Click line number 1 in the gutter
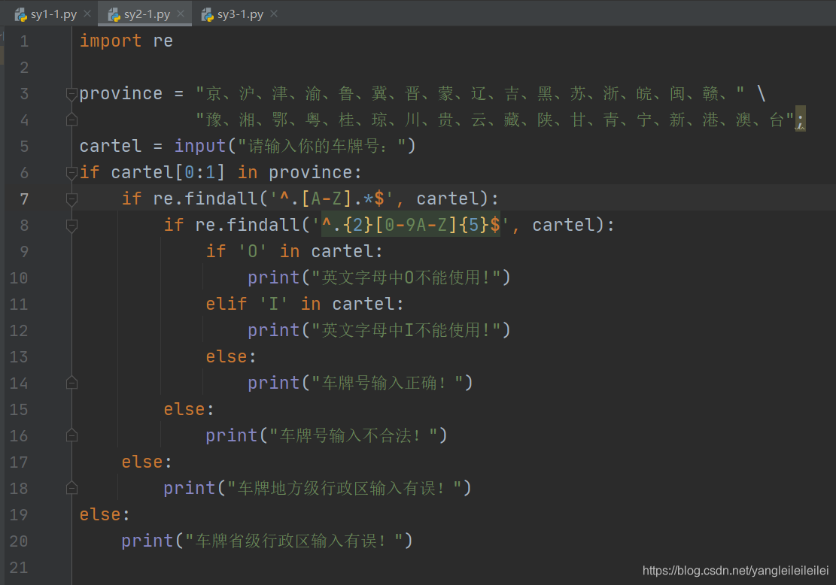836x585 pixels. point(24,41)
